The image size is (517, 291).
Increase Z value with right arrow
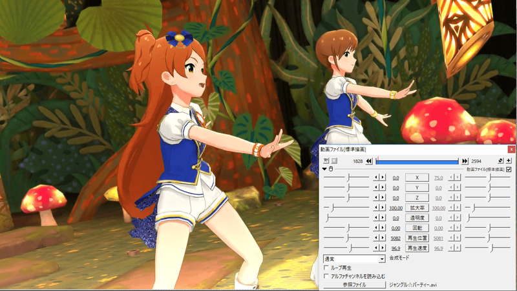[383, 197]
